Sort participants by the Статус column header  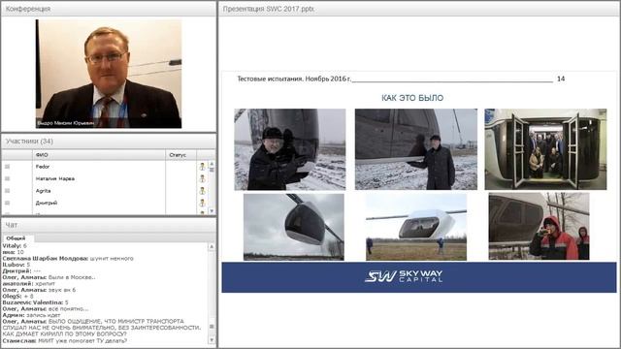coord(180,155)
